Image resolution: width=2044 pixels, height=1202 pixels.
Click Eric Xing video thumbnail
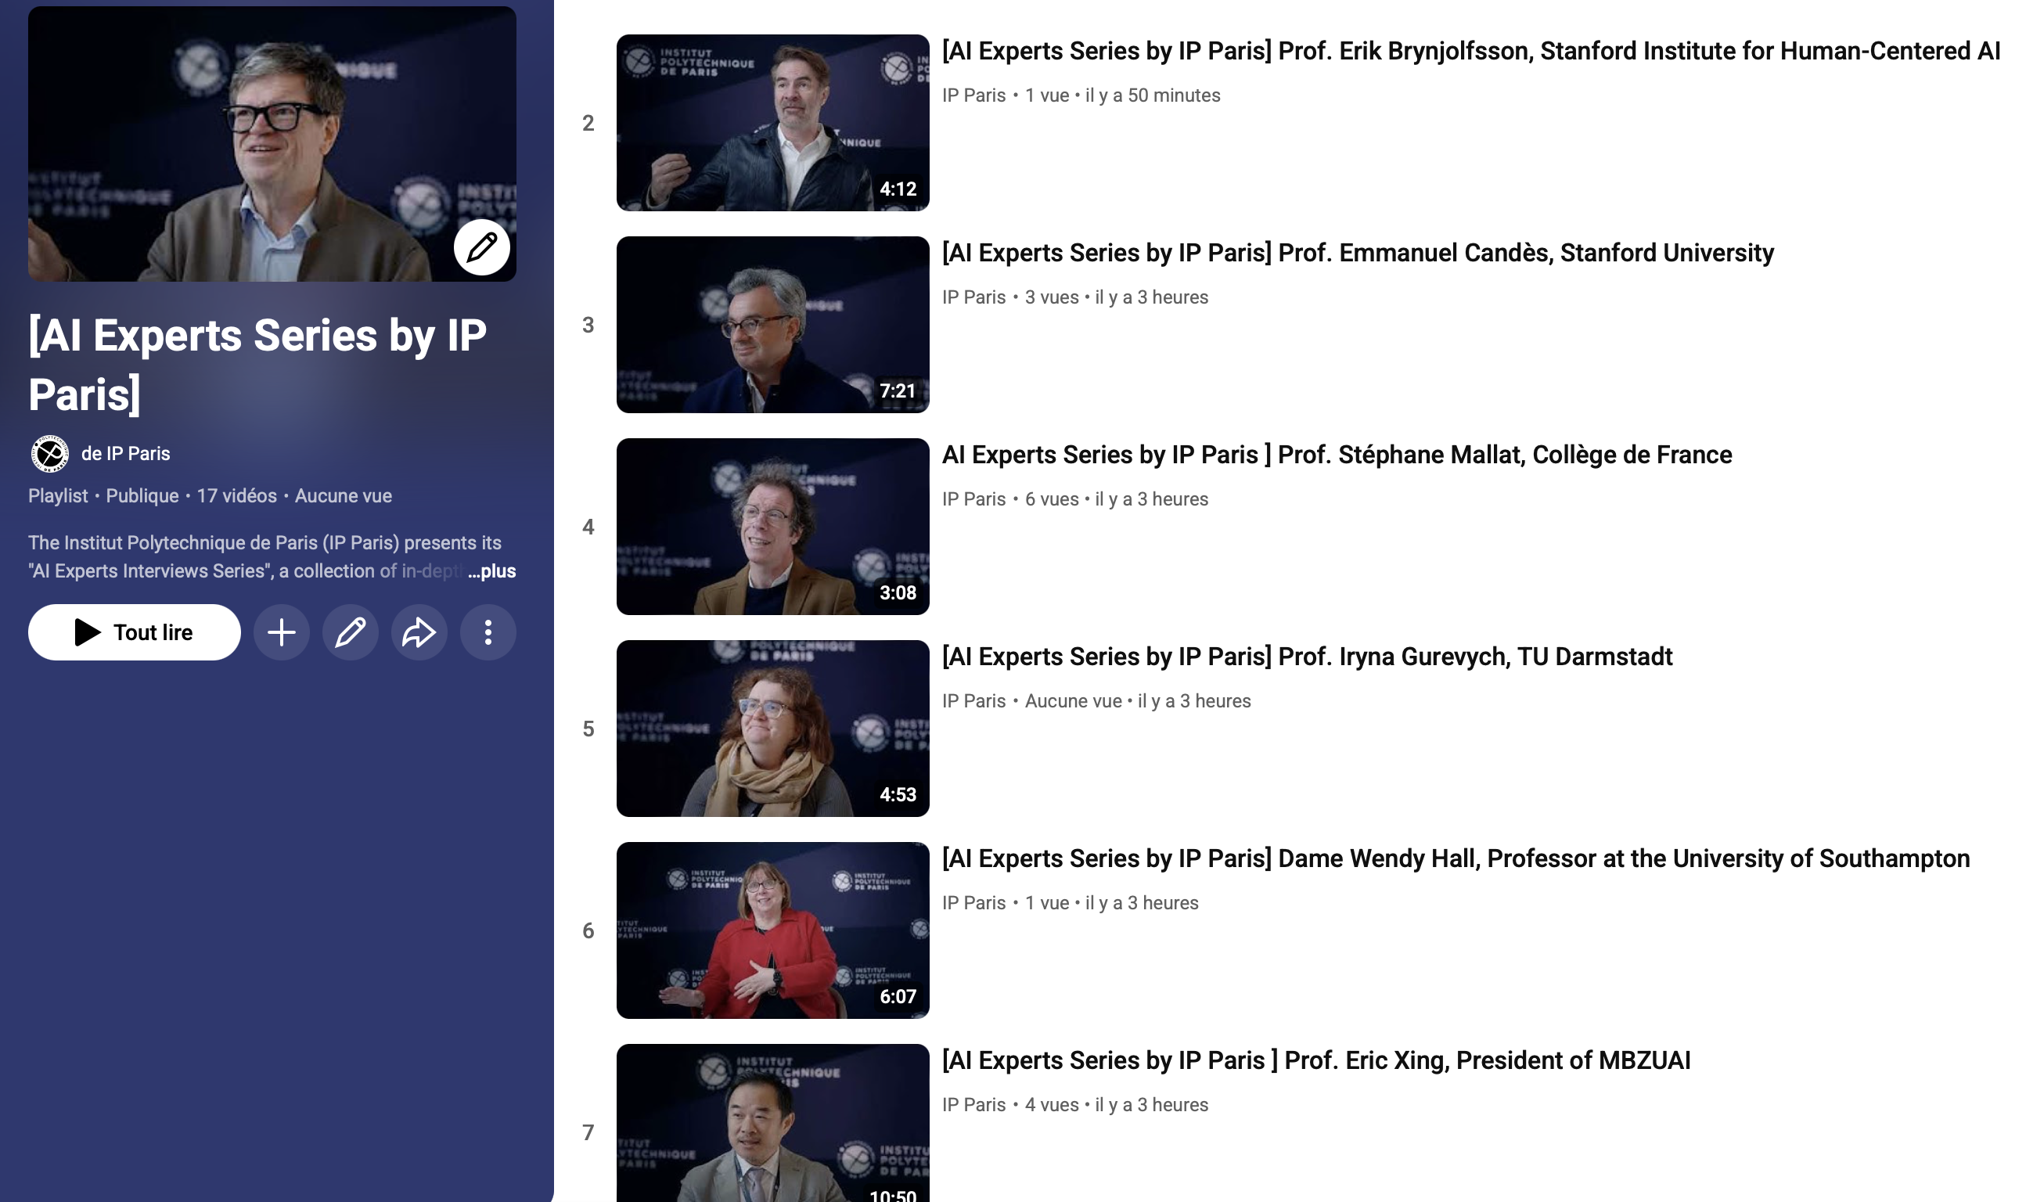tap(772, 1123)
